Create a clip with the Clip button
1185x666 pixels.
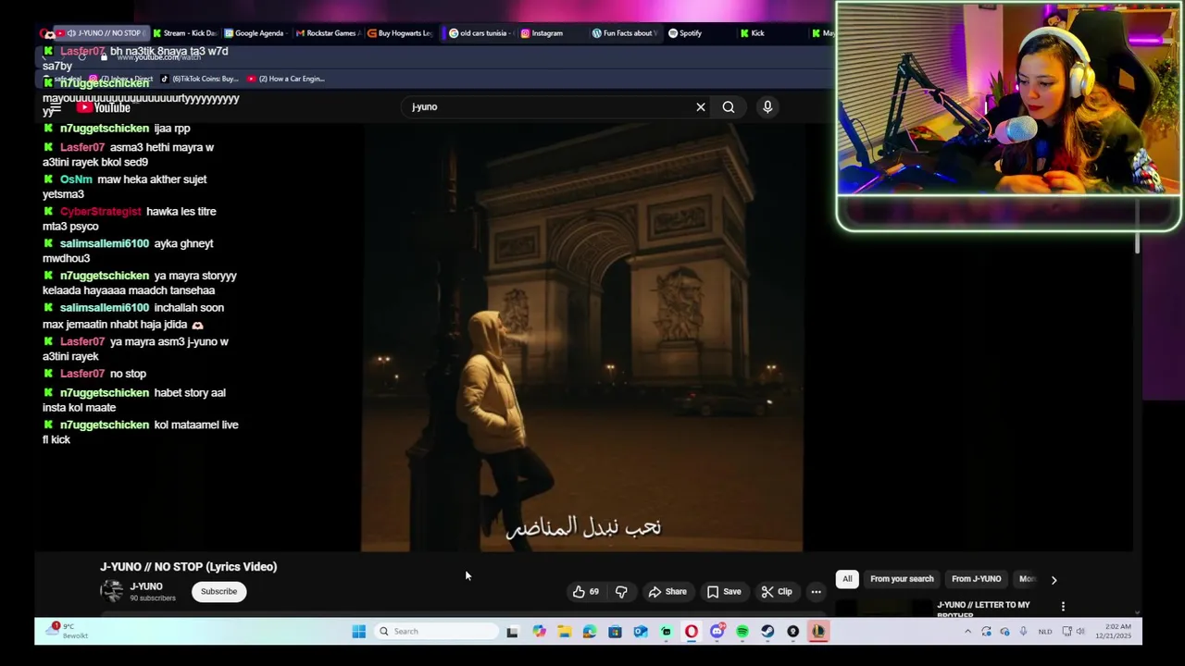pos(777,592)
